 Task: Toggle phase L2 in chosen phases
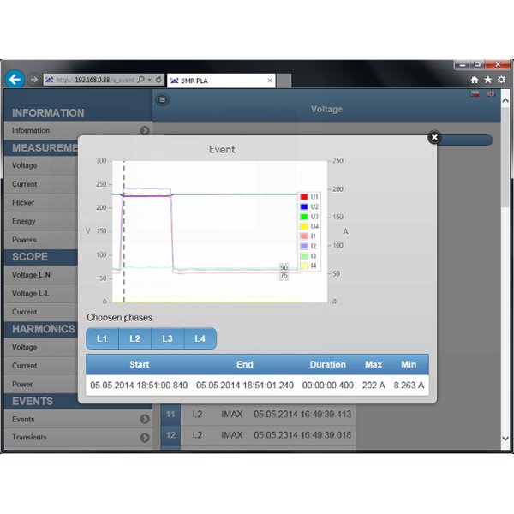tap(134, 338)
